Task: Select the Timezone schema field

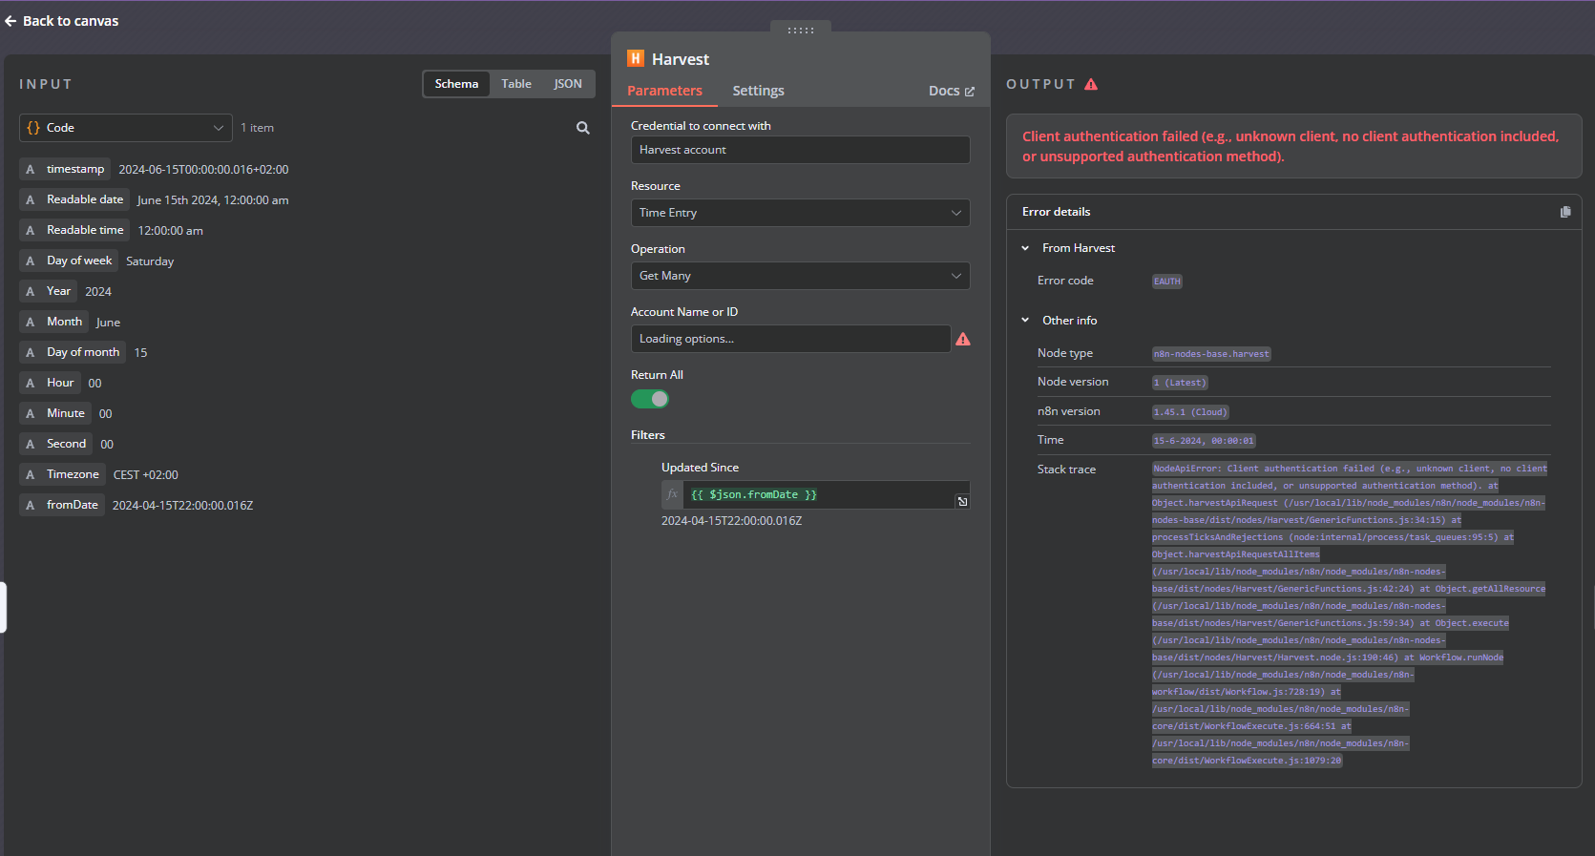Action: pos(62,474)
